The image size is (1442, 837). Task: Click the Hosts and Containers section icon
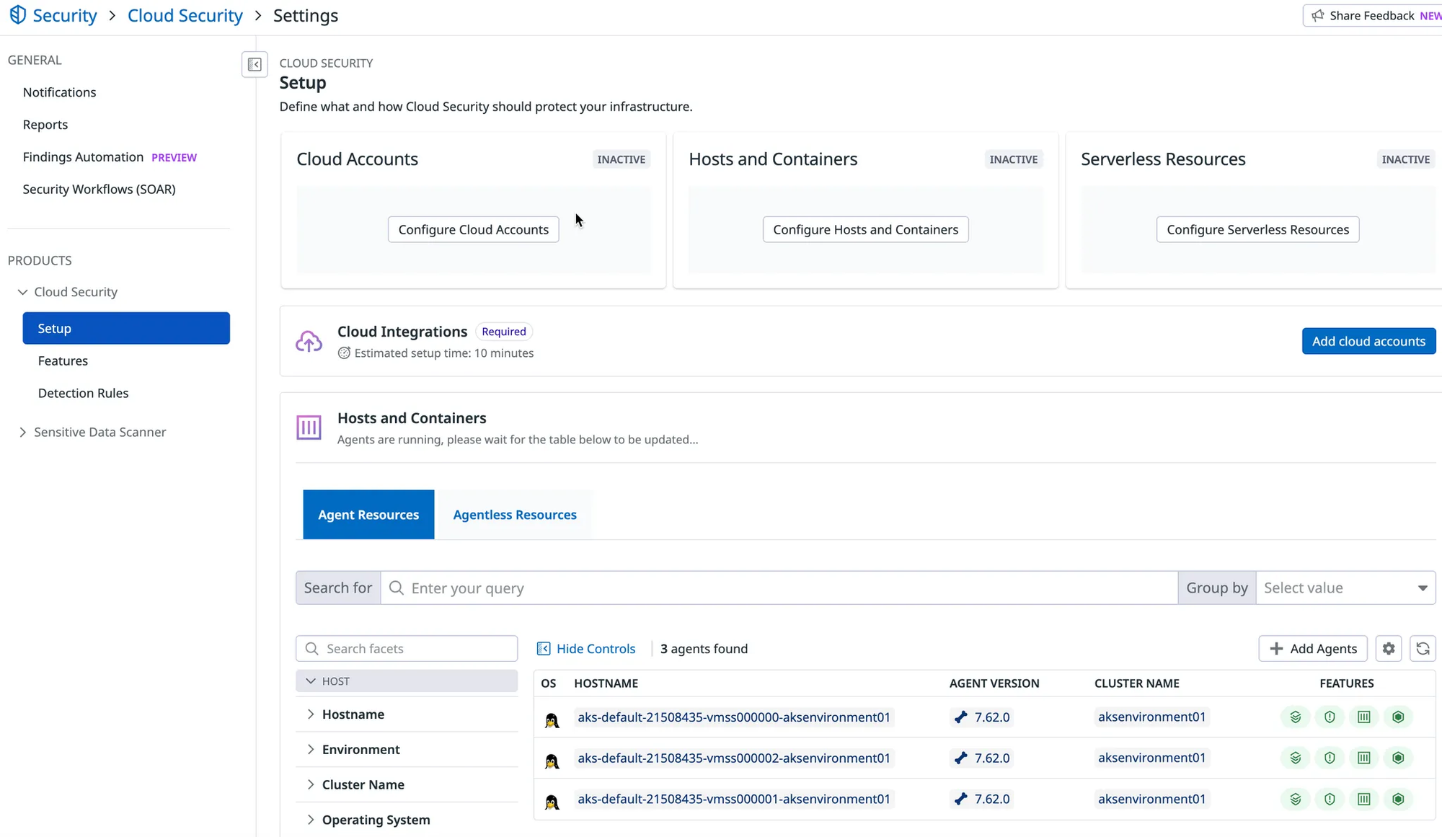pyautogui.click(x=309, y=428)
